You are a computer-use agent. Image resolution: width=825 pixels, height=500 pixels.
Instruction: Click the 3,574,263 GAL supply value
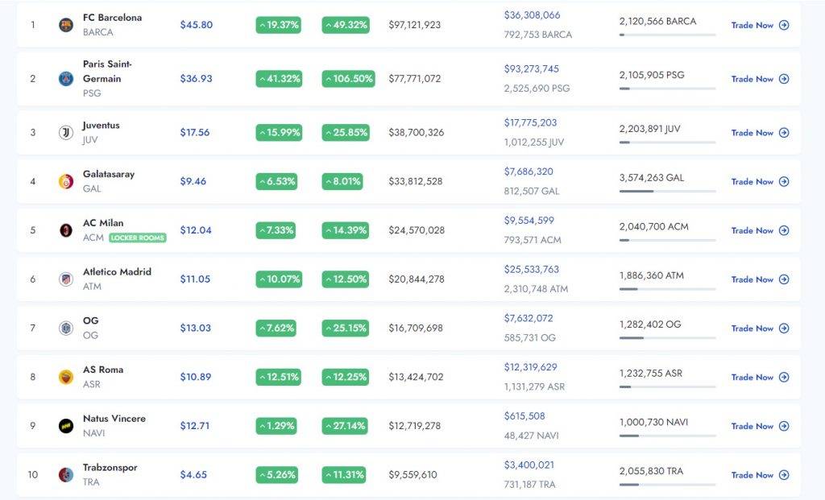pos(651,178)
